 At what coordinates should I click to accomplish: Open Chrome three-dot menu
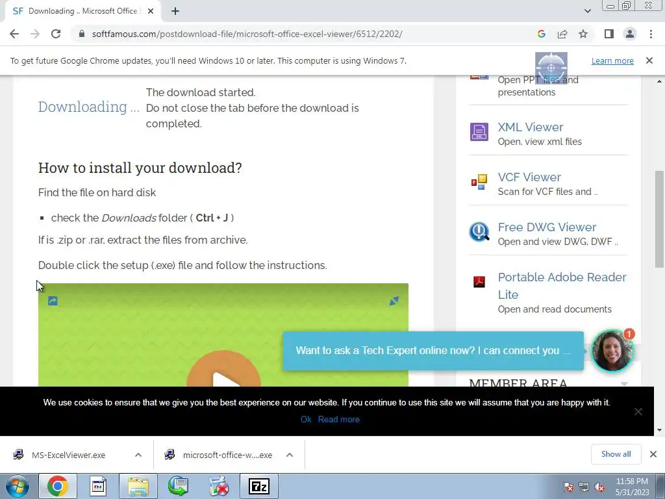651,34
